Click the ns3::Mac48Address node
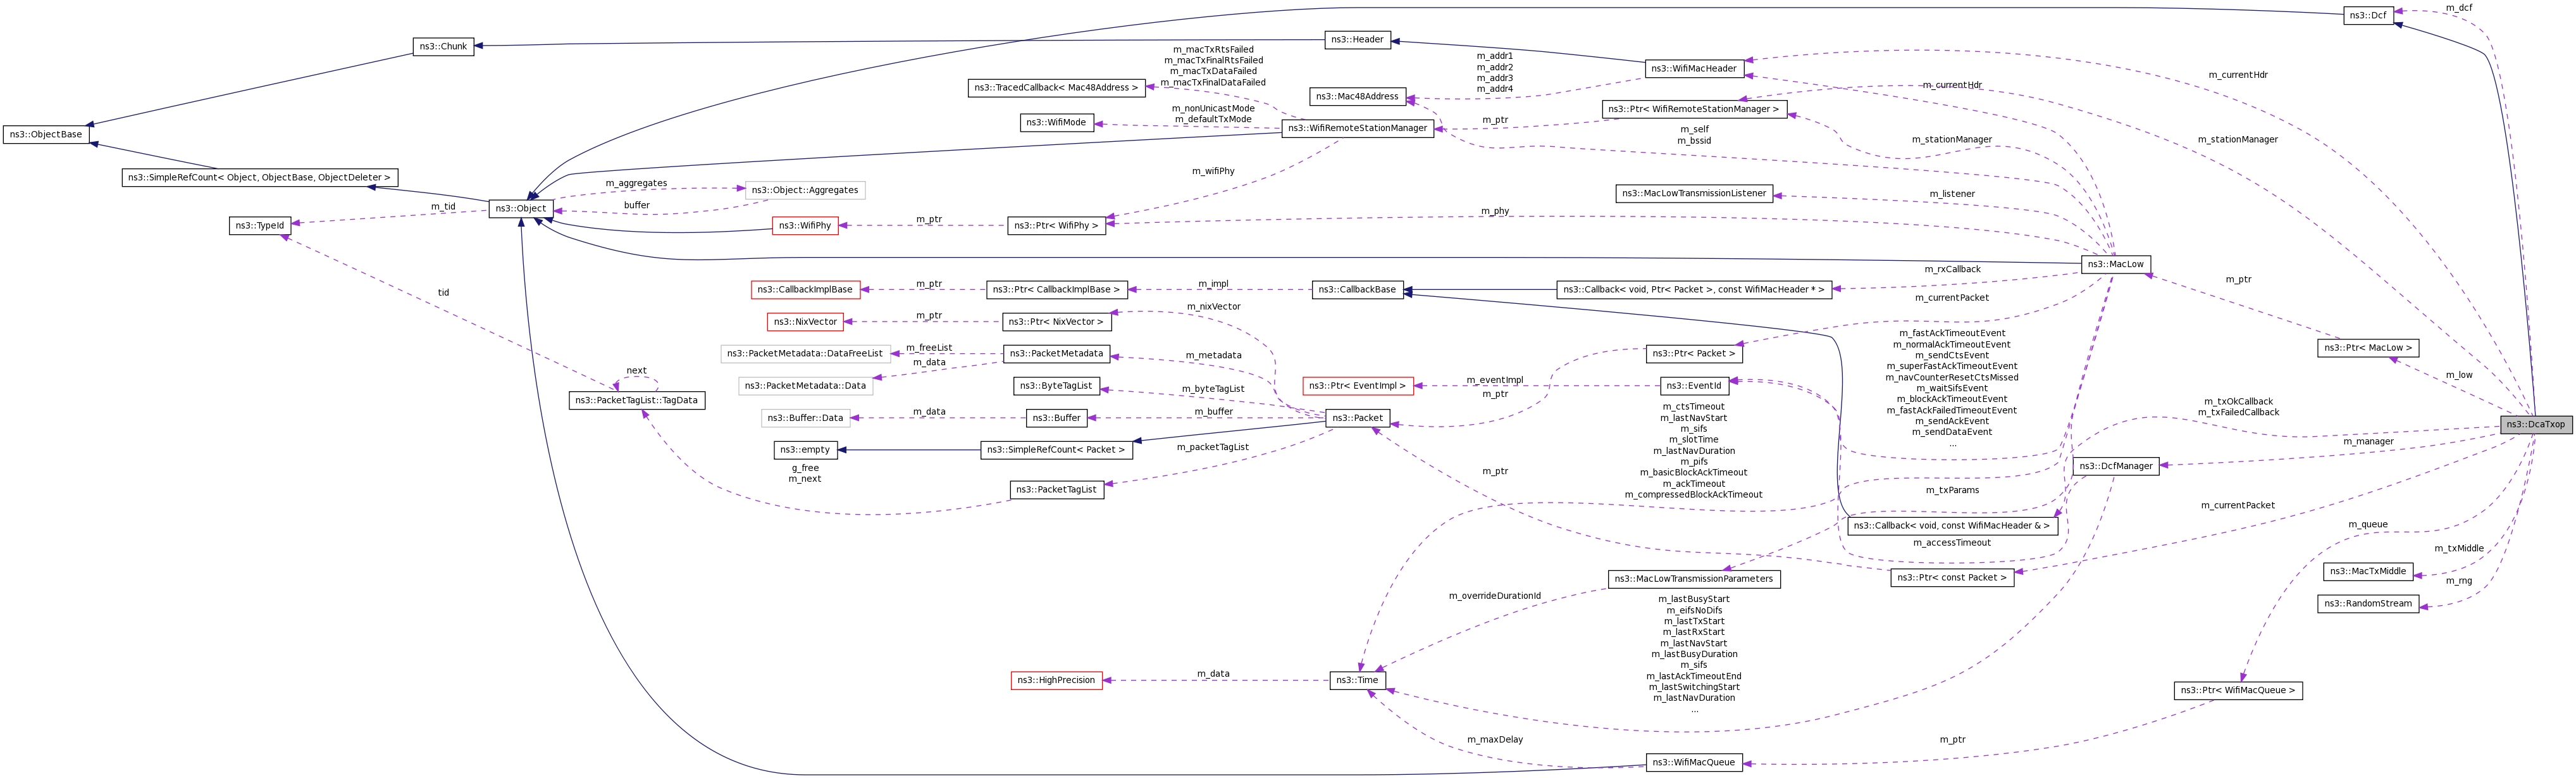Image resolution: width=2576 pixels, height=778 pixels. coord(1357,96)
